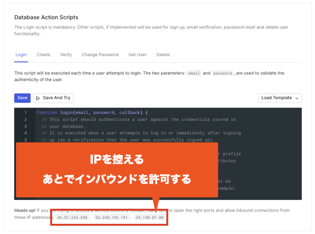Open the Verify script tab
The image size is (315, 234).
[66, 55]
